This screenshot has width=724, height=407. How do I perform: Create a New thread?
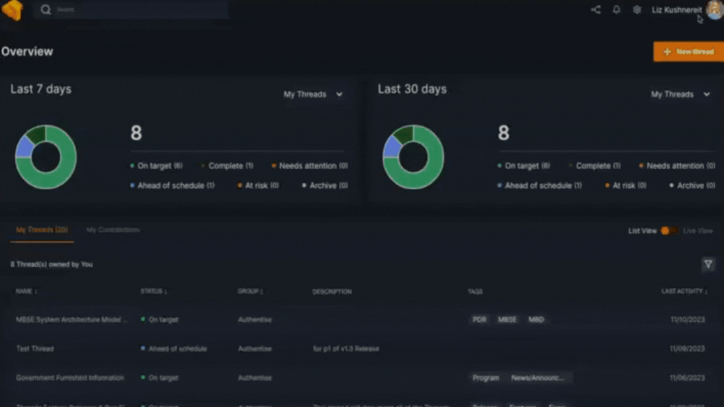(x=689, y=51)
